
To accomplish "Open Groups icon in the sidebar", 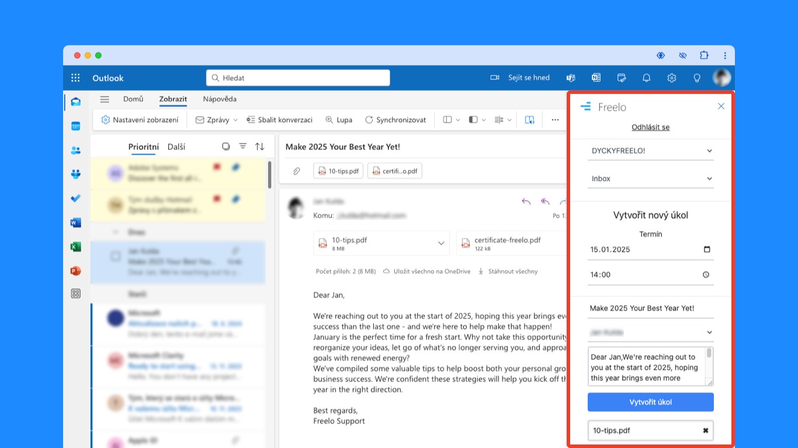I will point(75,174).
